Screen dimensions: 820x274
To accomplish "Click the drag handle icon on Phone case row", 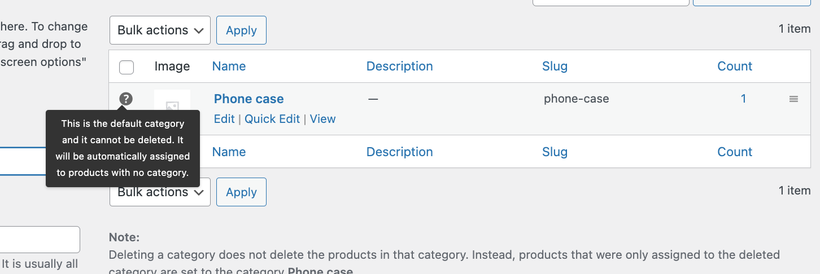I will coord(793,99).
